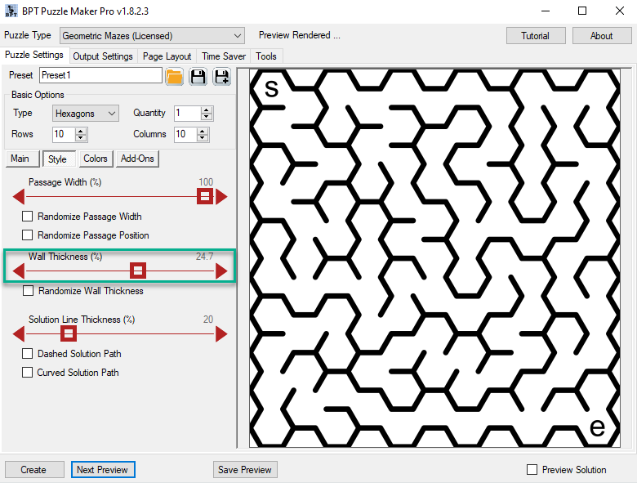The height and width of the screenshot is (483, 637).
Task: Enable Randomize Passage Width checkbox
Action: pos(28,217)
